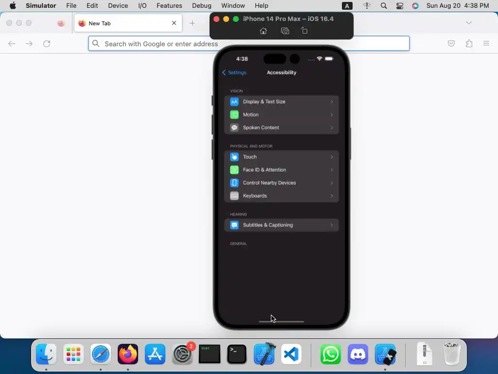Expand Display & Text Size chevron

coord(332,102)
